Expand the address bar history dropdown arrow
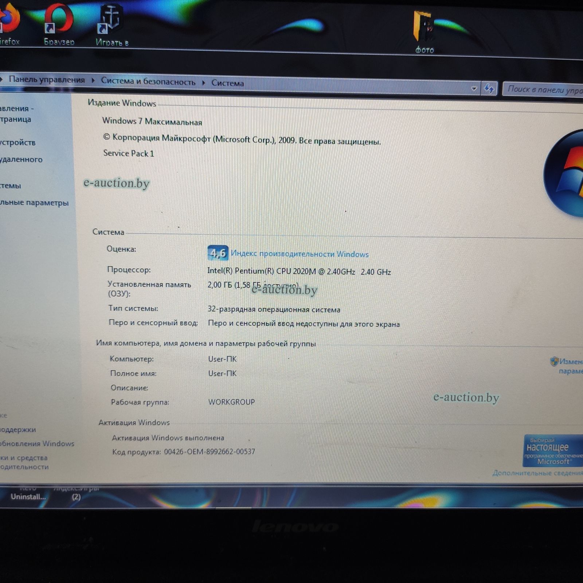The image size is (583, 583). (474, 88)
